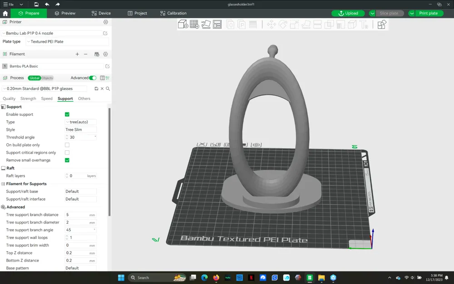This screenshot has height=284, width=454.
Task: Add a filament with plus icon
Action: click(x=77, y=54)
